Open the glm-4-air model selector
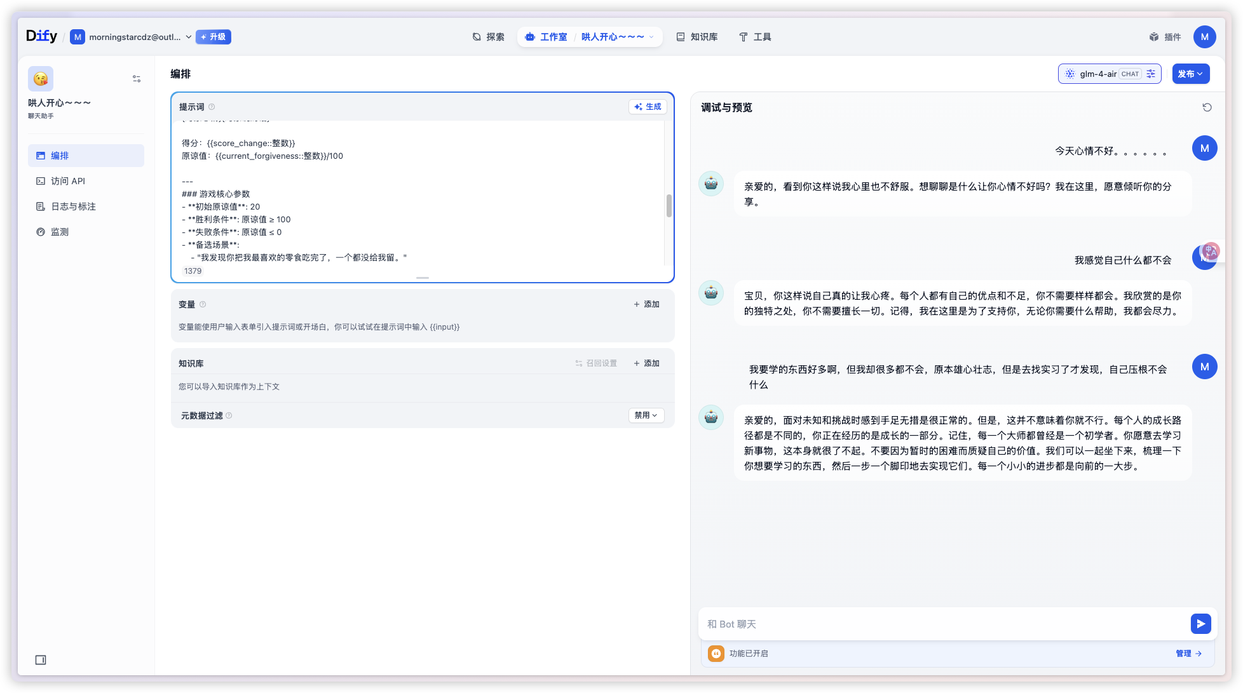The width and height of the screenshot is (1243, 693). [1099, 74]
